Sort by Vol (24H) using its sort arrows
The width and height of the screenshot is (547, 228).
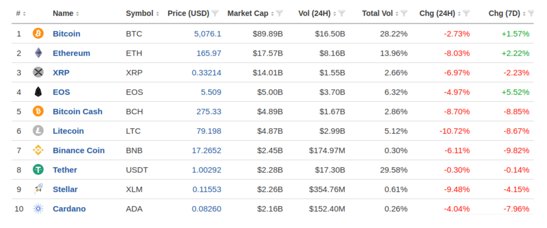(335, 14)
